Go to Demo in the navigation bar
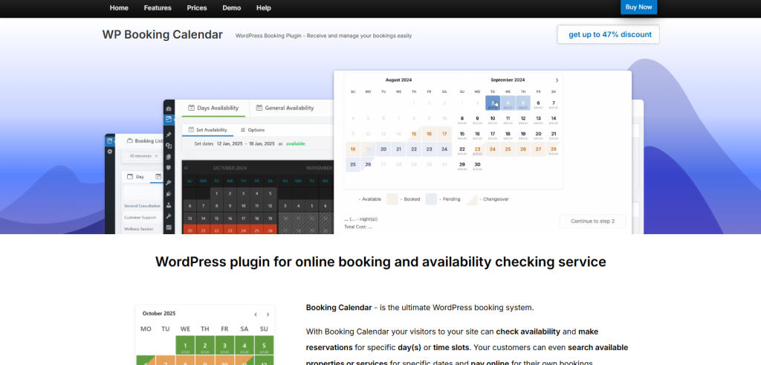 [231, 7]
